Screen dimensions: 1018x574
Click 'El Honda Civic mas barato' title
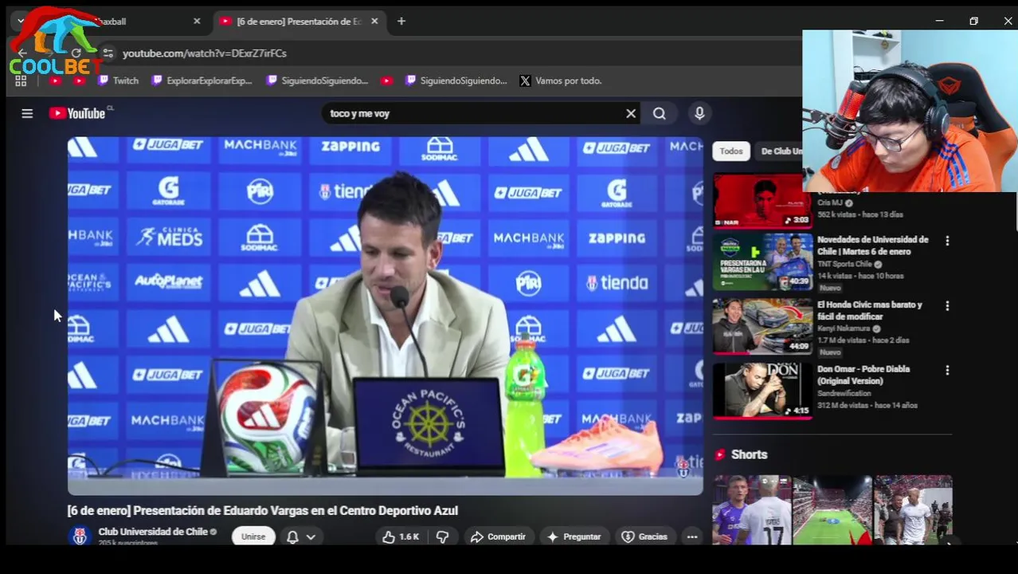(x=869, y=310)
